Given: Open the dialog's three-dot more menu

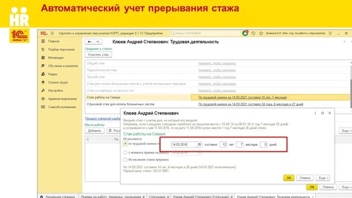Looking at the screenshot, I should pyautogui.click(x=315, y=113).
